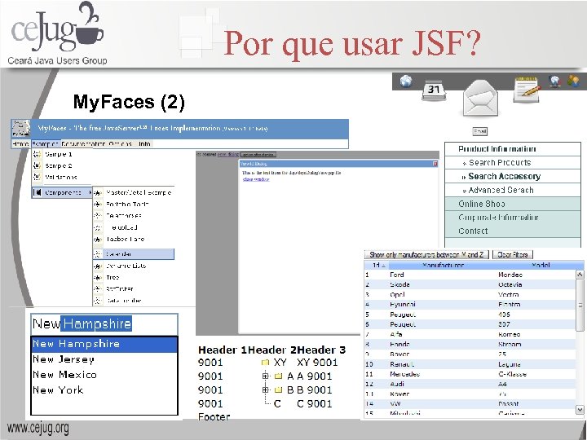
Task: Click table scrollbar up arrow
Action: [x=580, y=275]
